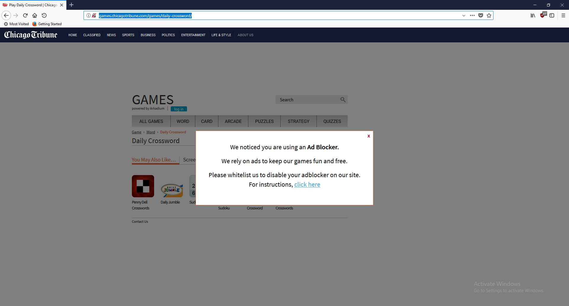Toggle the sidebar view icon
The width and height of the screenshot is (569, 306).
[x=552, y=15]
